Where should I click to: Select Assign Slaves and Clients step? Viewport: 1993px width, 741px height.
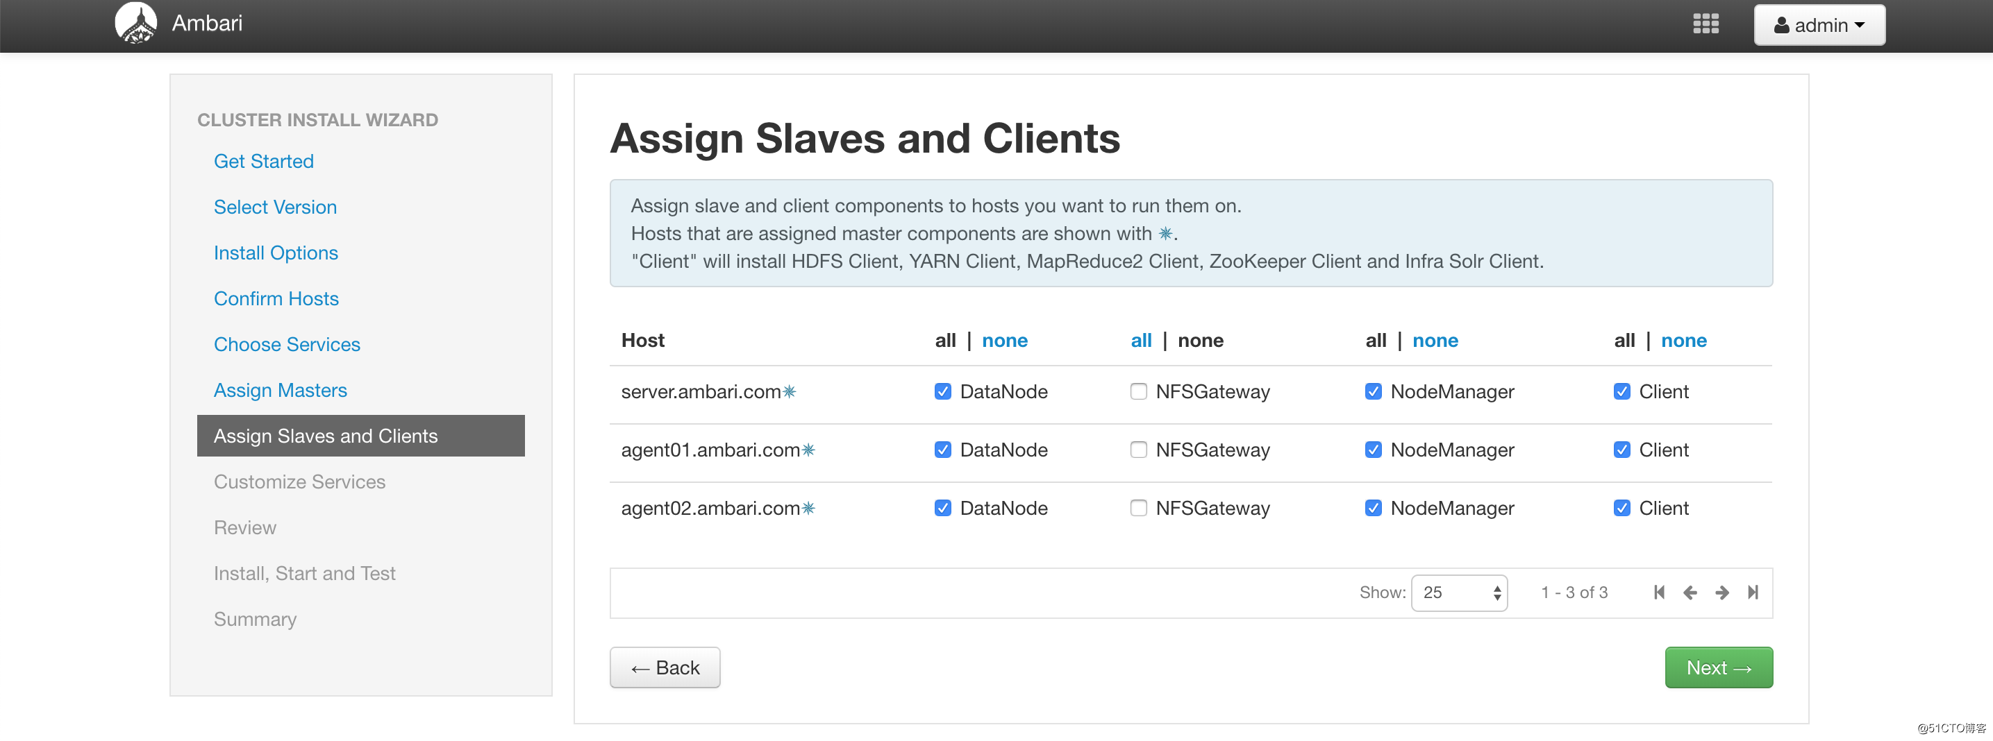[360, 436]
